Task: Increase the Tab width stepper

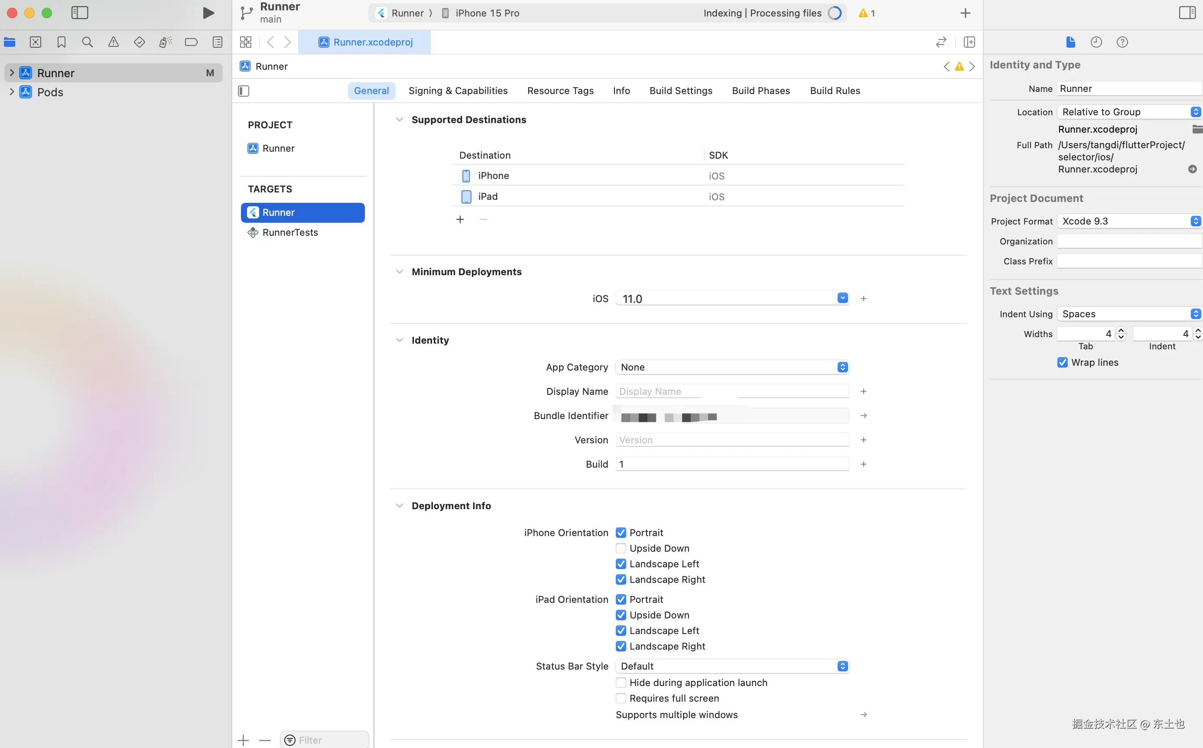Action: [1122, 331]
